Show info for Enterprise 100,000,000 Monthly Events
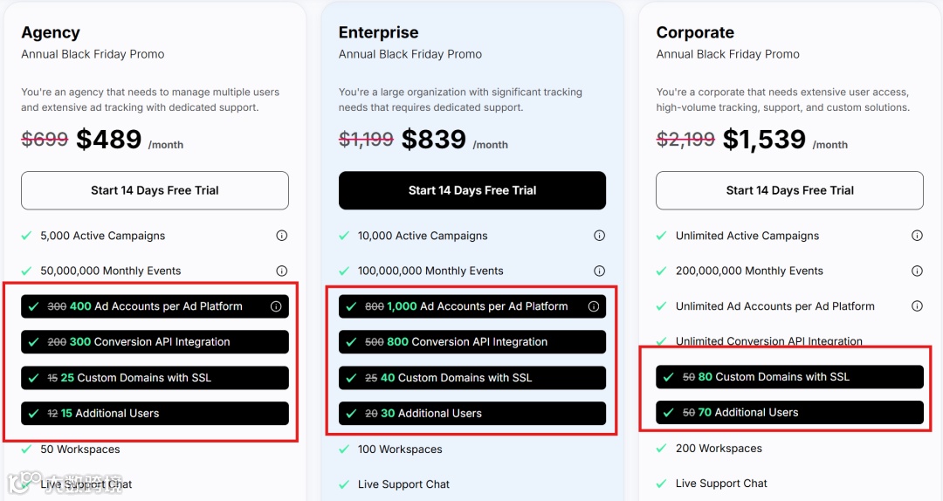Viewport: 943px width, 501px height. (599, 271)
